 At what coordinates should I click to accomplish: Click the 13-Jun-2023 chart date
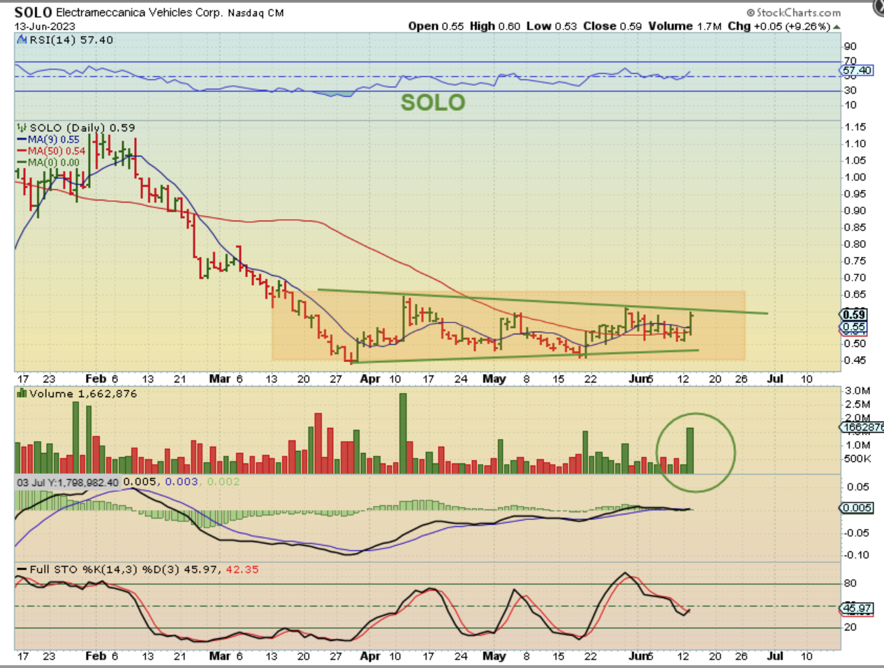click(45, 27)
